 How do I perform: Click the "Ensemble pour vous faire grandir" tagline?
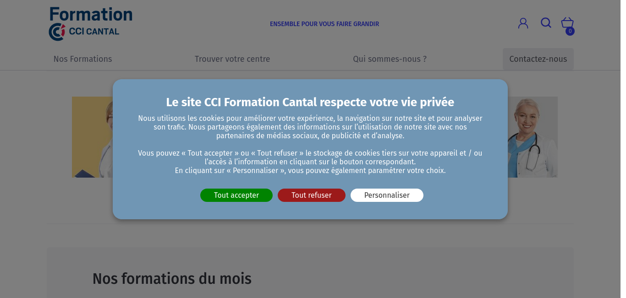324,24
